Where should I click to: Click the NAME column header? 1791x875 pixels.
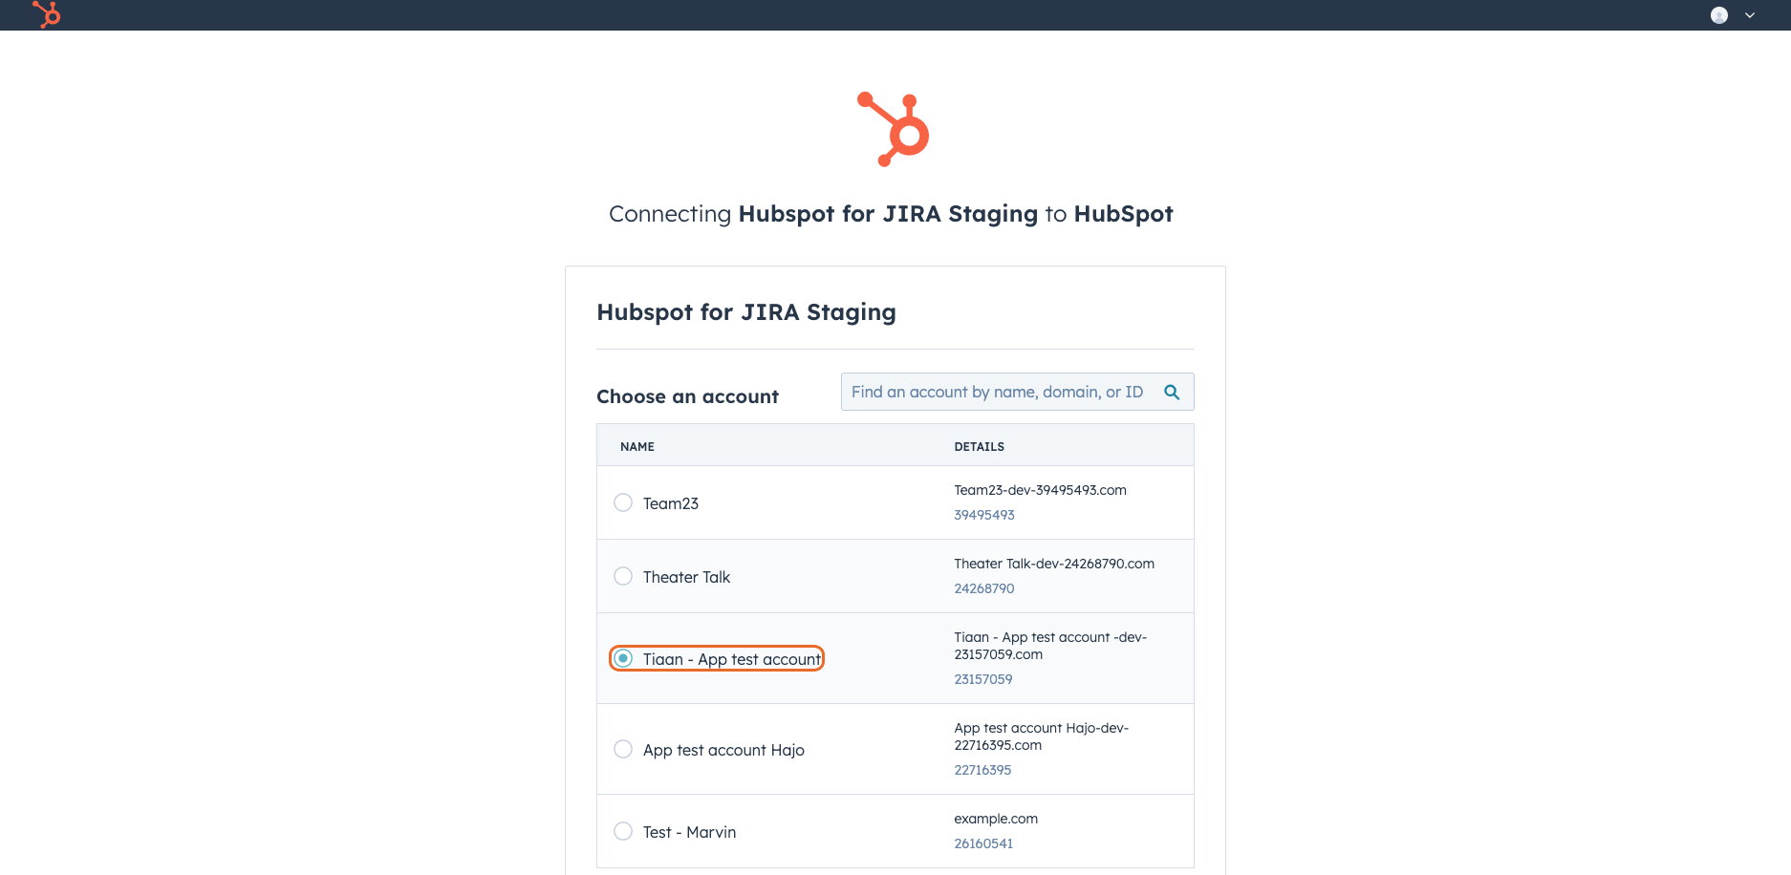(637, 446)
